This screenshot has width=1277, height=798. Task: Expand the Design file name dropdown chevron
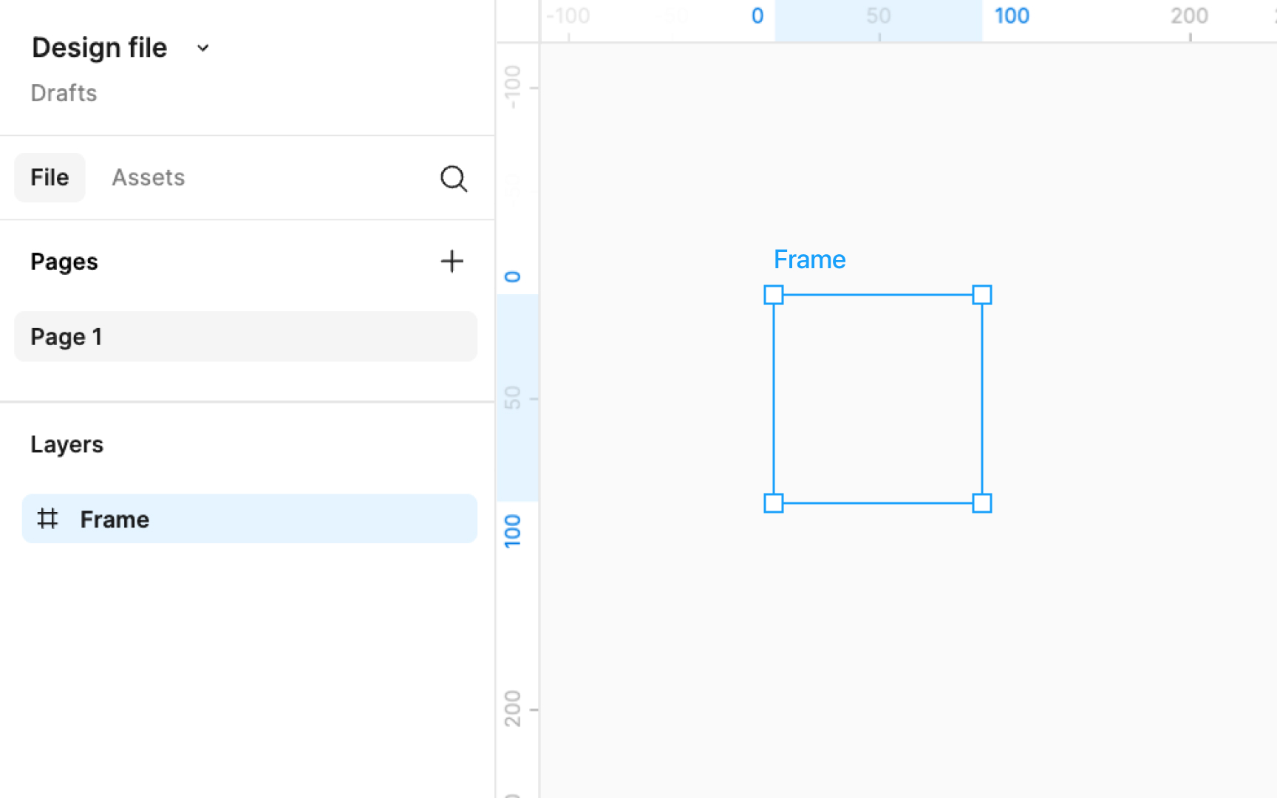coord(203,49)
